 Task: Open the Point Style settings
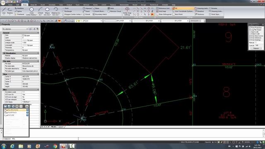[214, 14]
